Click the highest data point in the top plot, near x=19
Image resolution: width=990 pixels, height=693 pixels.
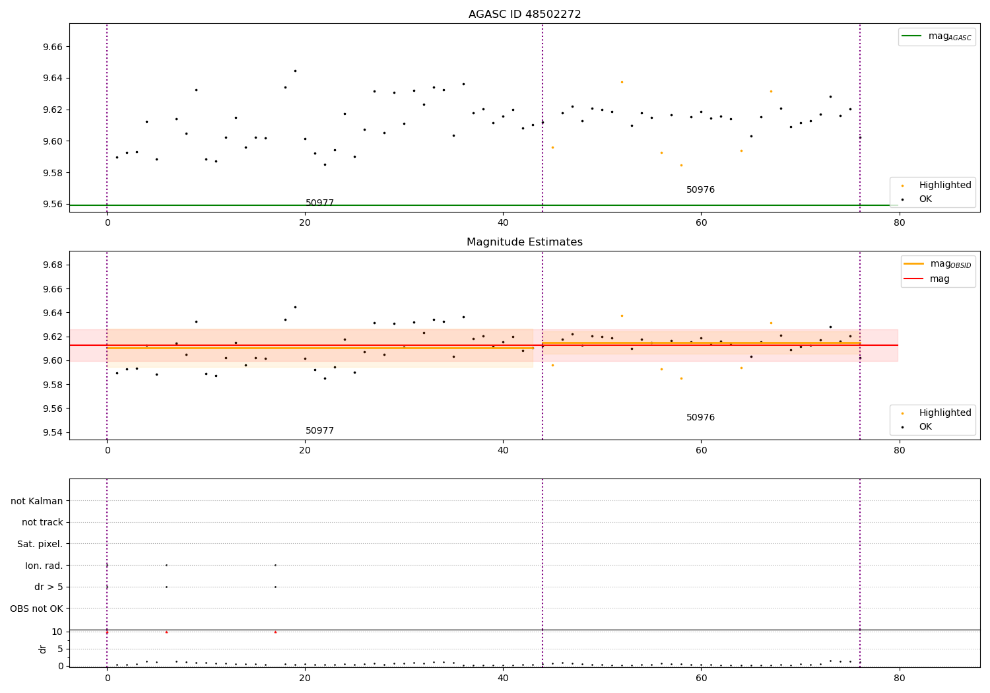click(x=295, y=71)
